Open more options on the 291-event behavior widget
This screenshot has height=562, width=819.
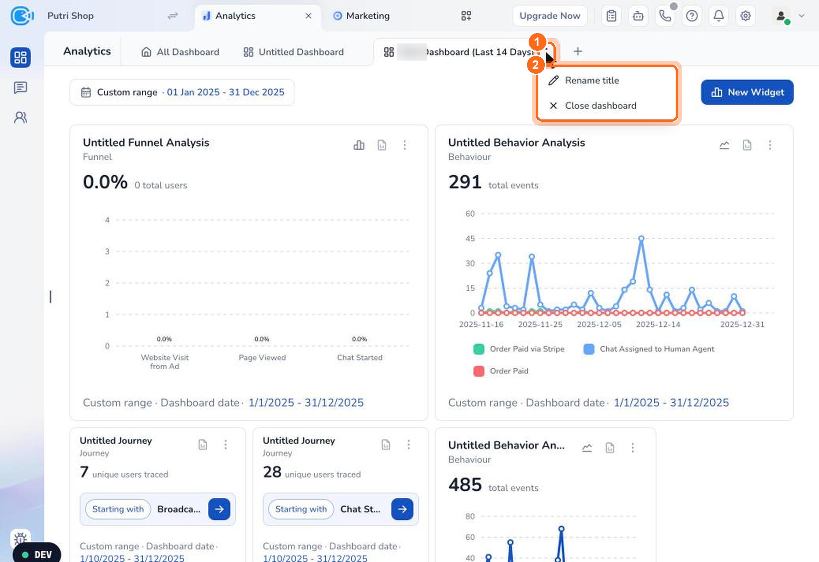[770, 145]
